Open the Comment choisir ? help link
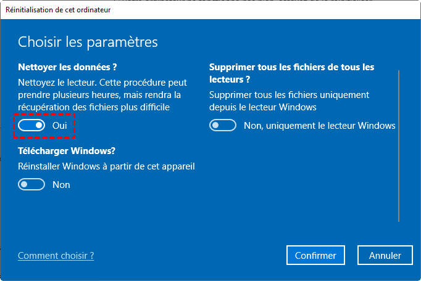Image resolution: width=421 pixels, height=281 pixels. pos(56,255)
